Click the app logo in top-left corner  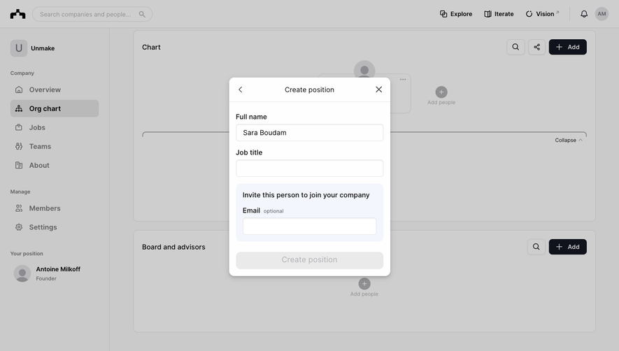point(17,14)
